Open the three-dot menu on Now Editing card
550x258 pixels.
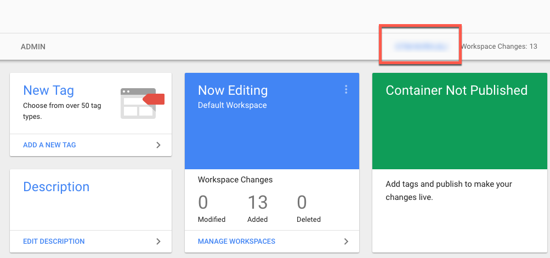coord(345,90)
